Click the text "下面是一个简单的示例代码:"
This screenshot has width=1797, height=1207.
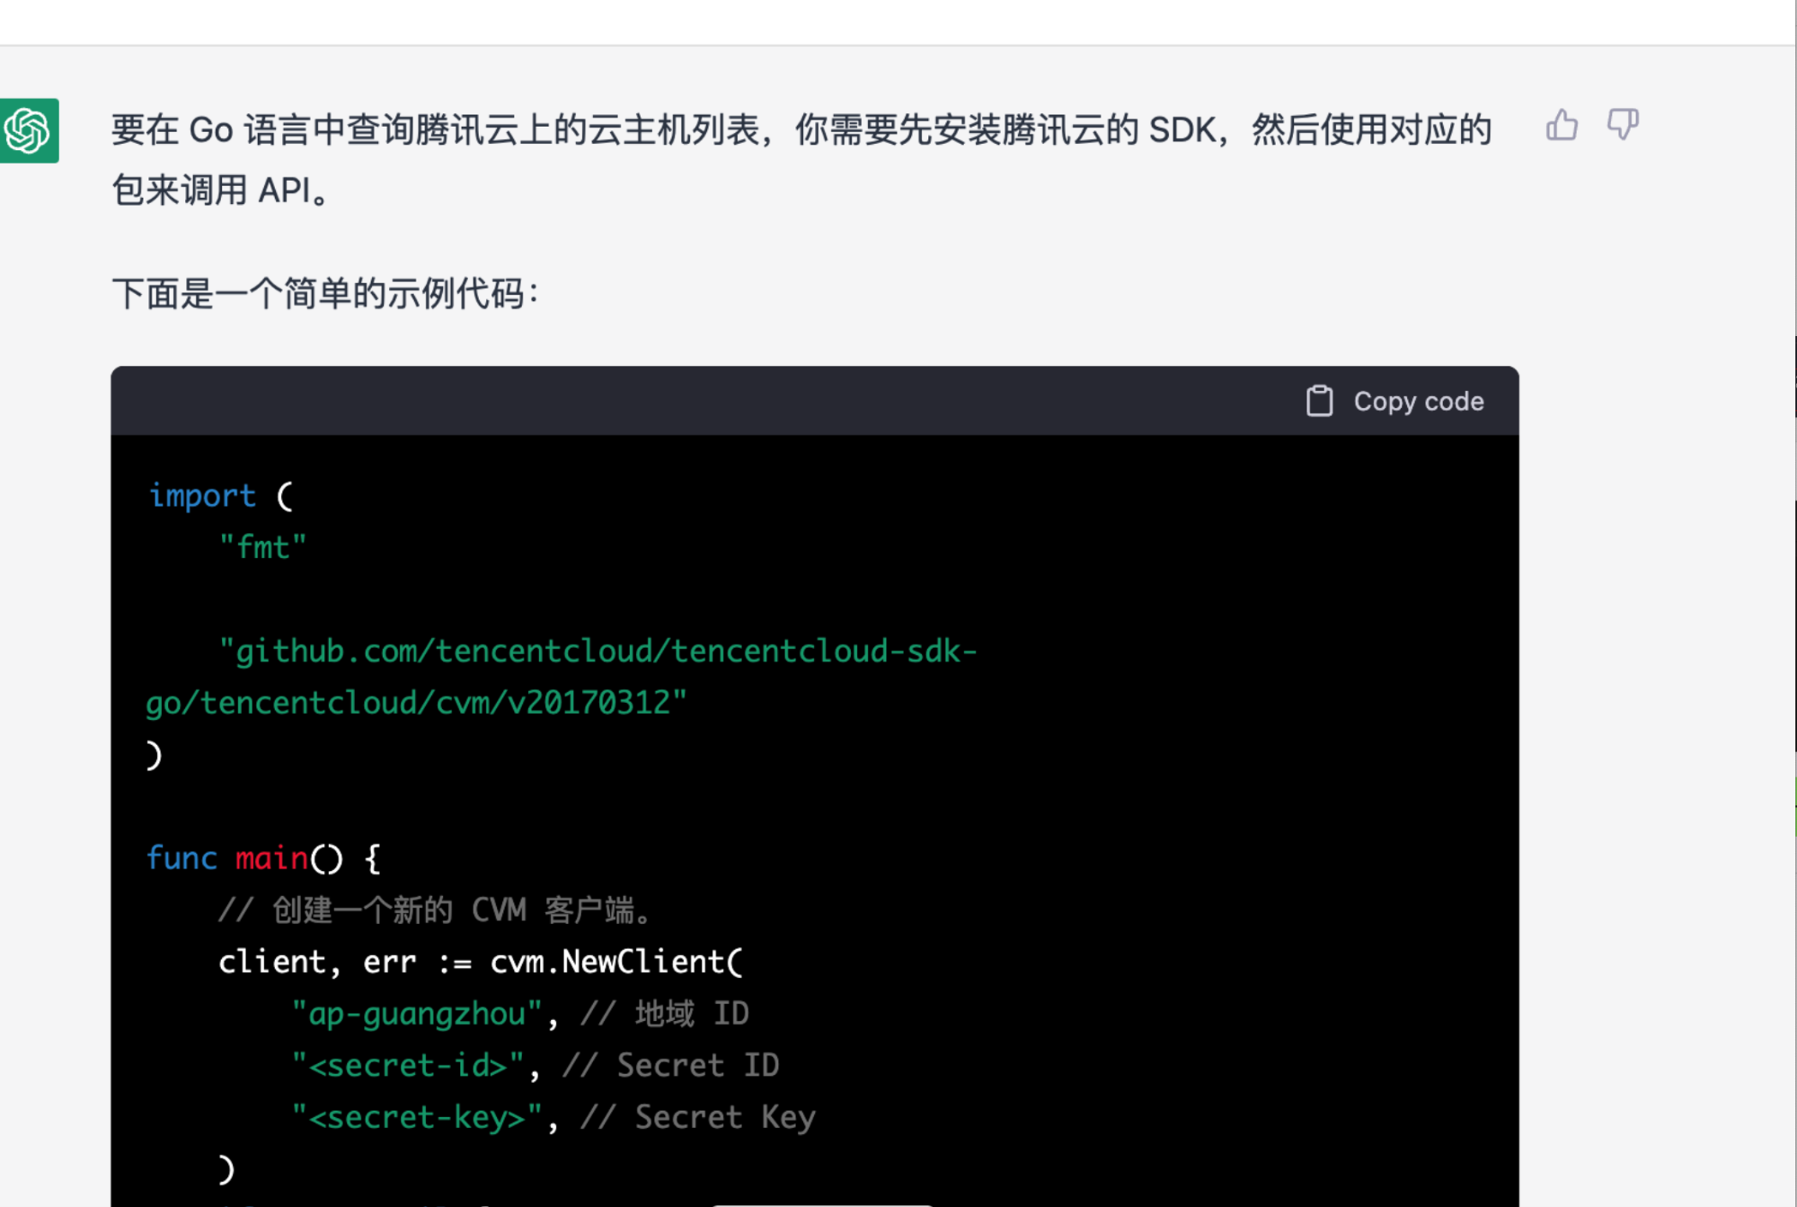click(325, 294)
